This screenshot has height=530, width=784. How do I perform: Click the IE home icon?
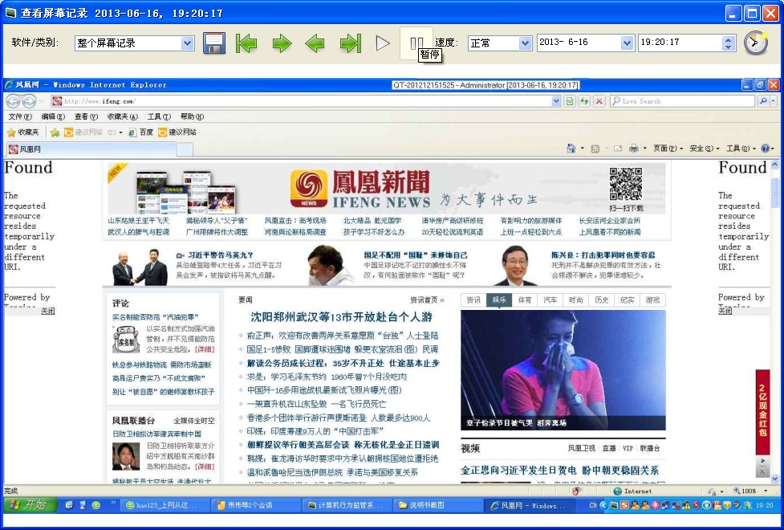(571, 148)
